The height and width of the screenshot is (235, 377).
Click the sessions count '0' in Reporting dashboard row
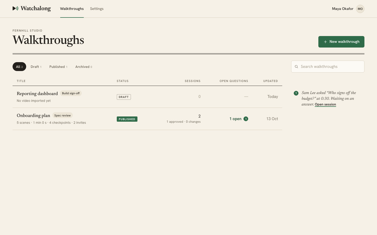click(199, 97)
